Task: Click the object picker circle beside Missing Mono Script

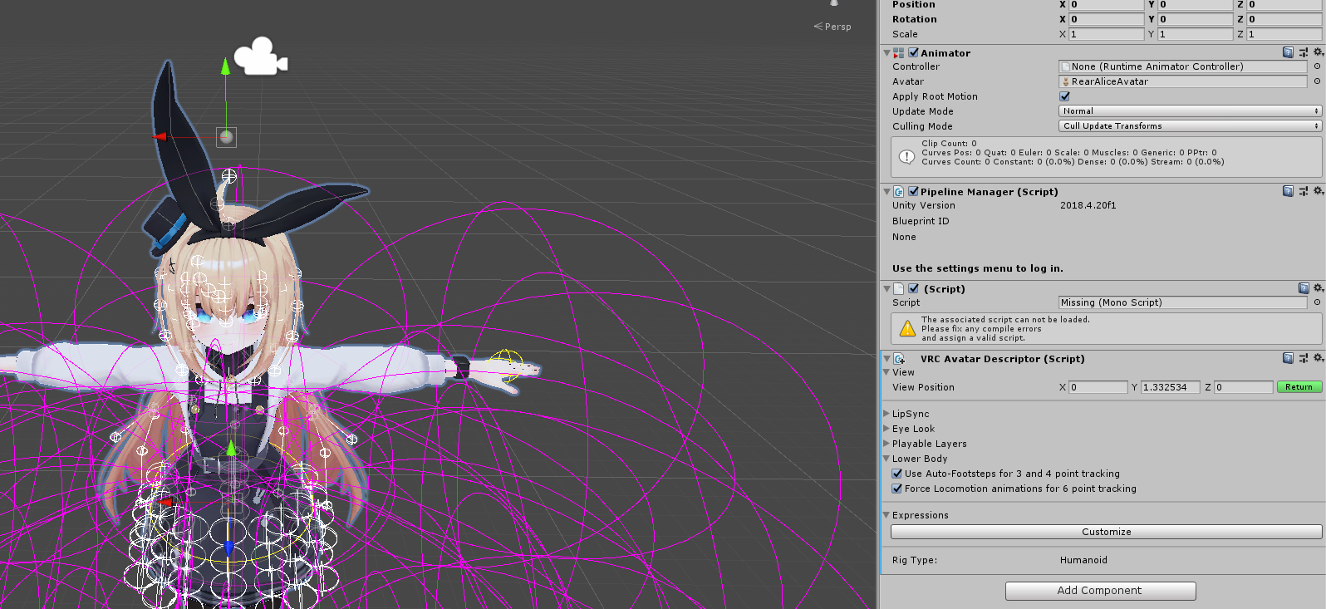Action: 1317,302
